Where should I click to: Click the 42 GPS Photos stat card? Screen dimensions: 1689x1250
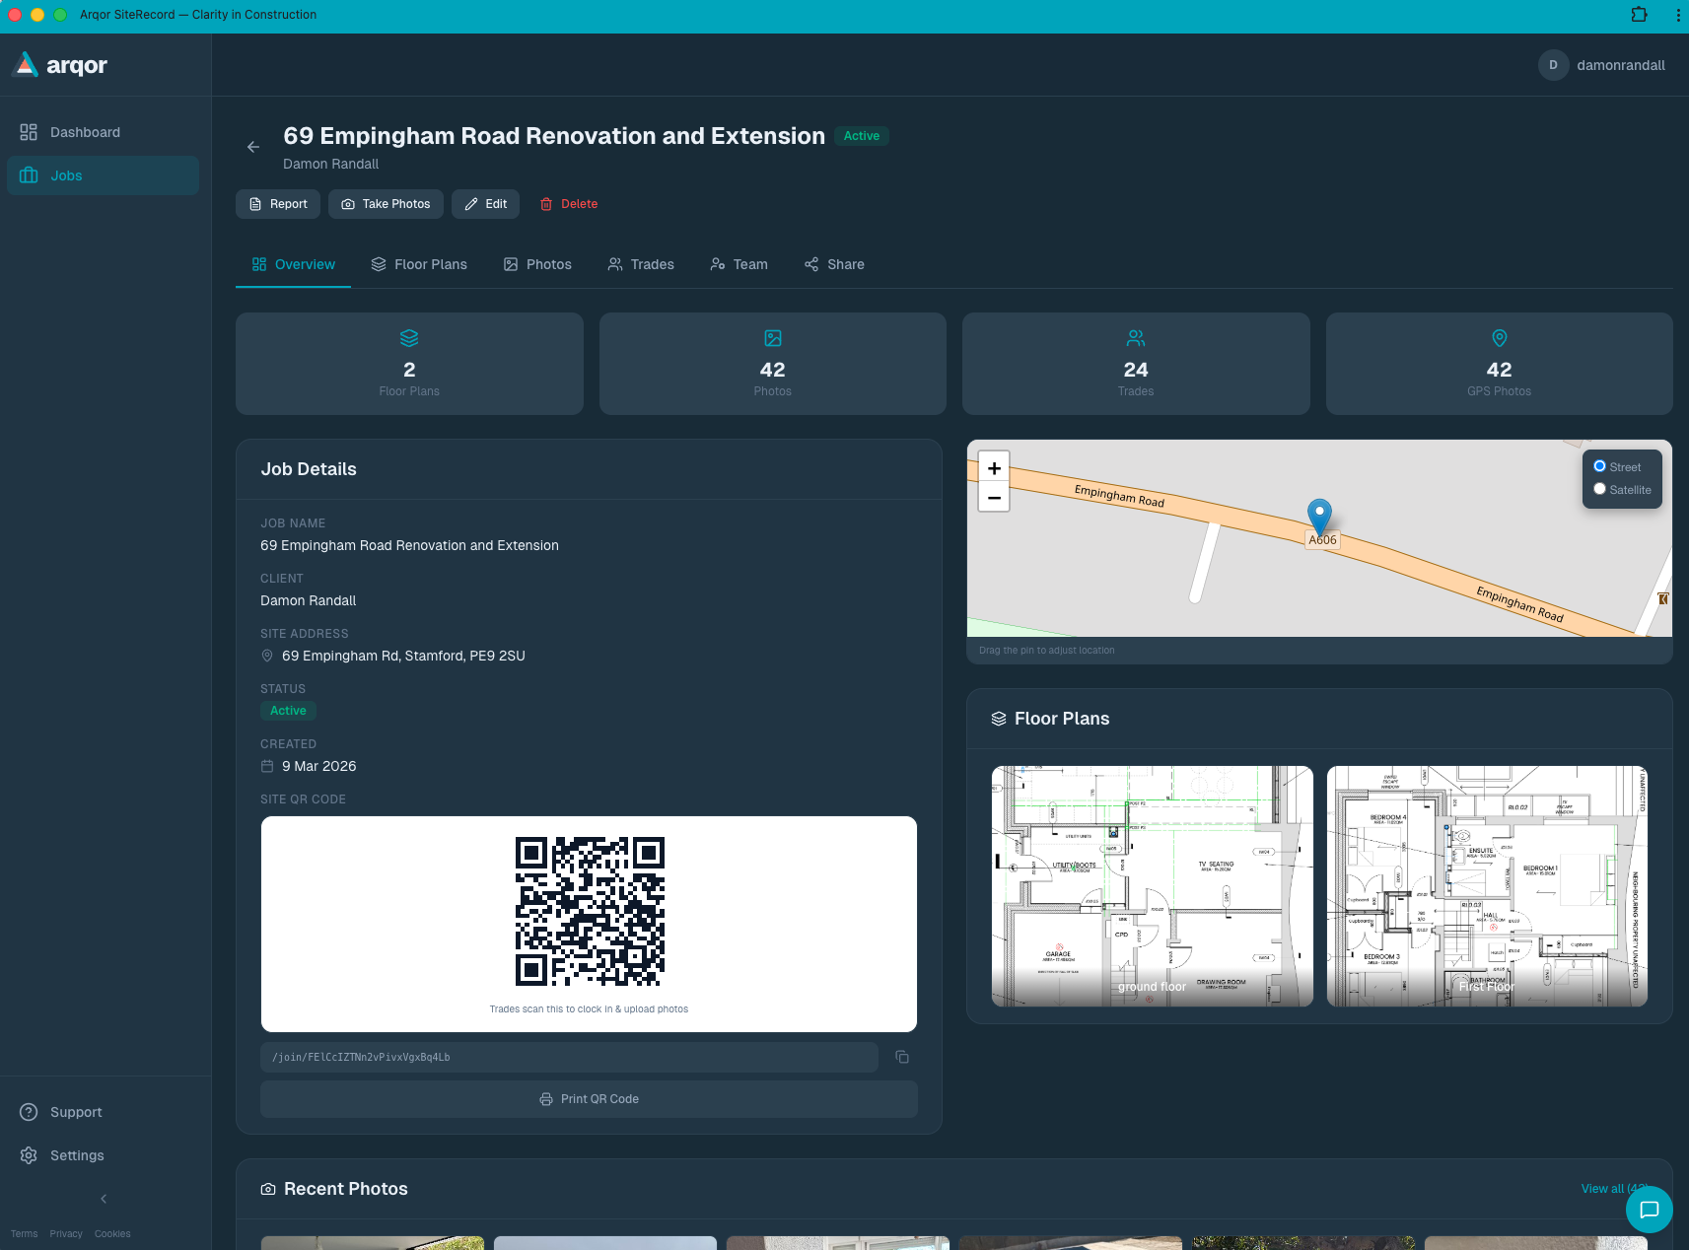[1499, 364]
